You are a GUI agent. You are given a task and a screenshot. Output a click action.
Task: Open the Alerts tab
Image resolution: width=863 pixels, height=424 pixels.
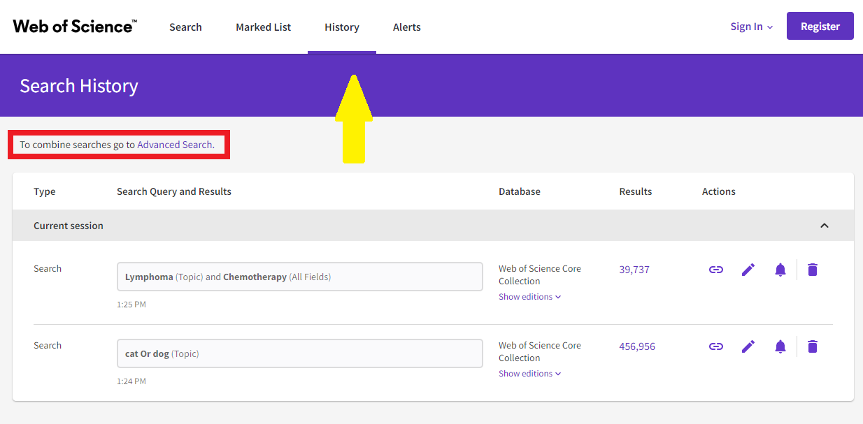coord(407,27)
